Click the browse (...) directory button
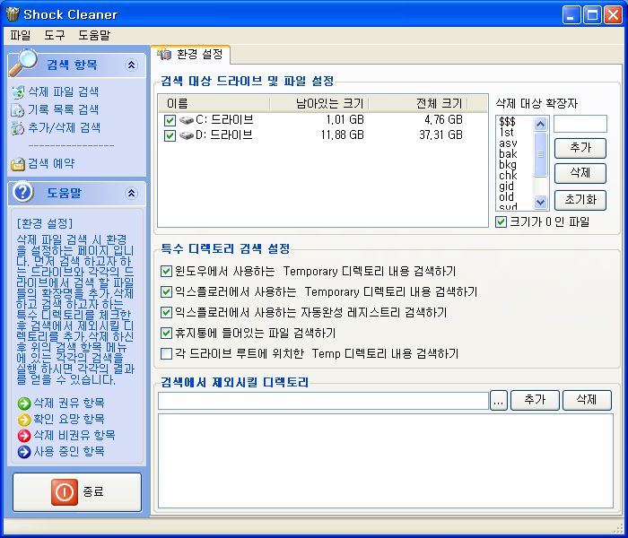This screenshot has width=628, height=538. [499, 400]
